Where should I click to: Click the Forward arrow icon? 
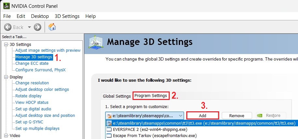(x=37, y=27)
